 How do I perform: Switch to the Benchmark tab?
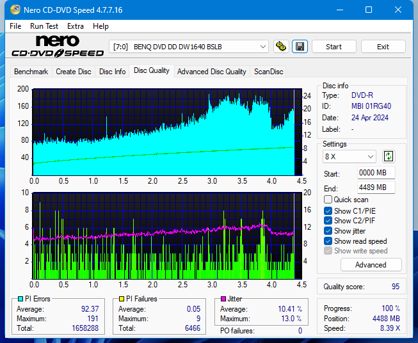[x=31, y=72]
